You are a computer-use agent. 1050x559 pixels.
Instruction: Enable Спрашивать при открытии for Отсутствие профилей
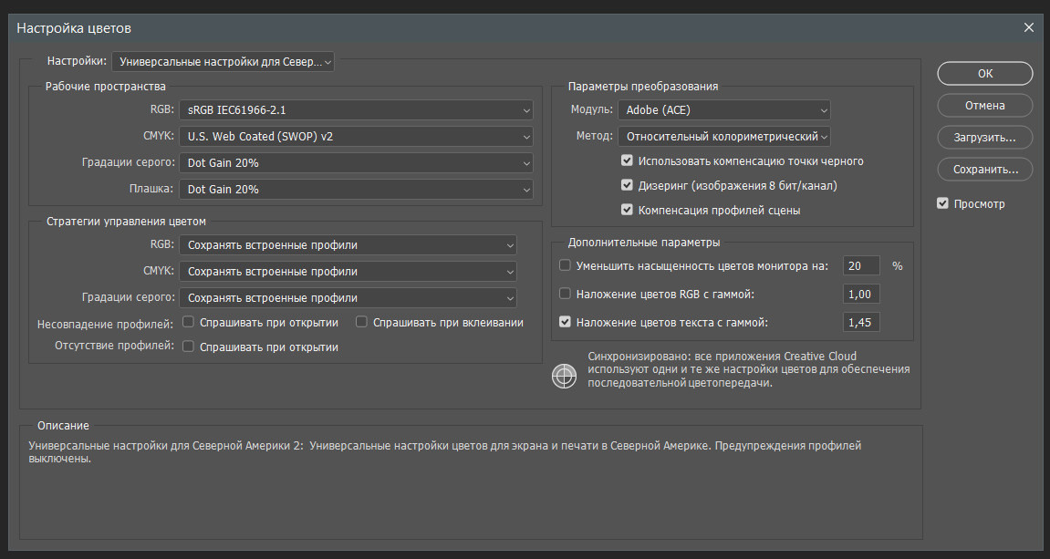coord(189,347)
